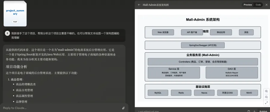Click the 项目功能分析 heading in response

coord(16,66)
